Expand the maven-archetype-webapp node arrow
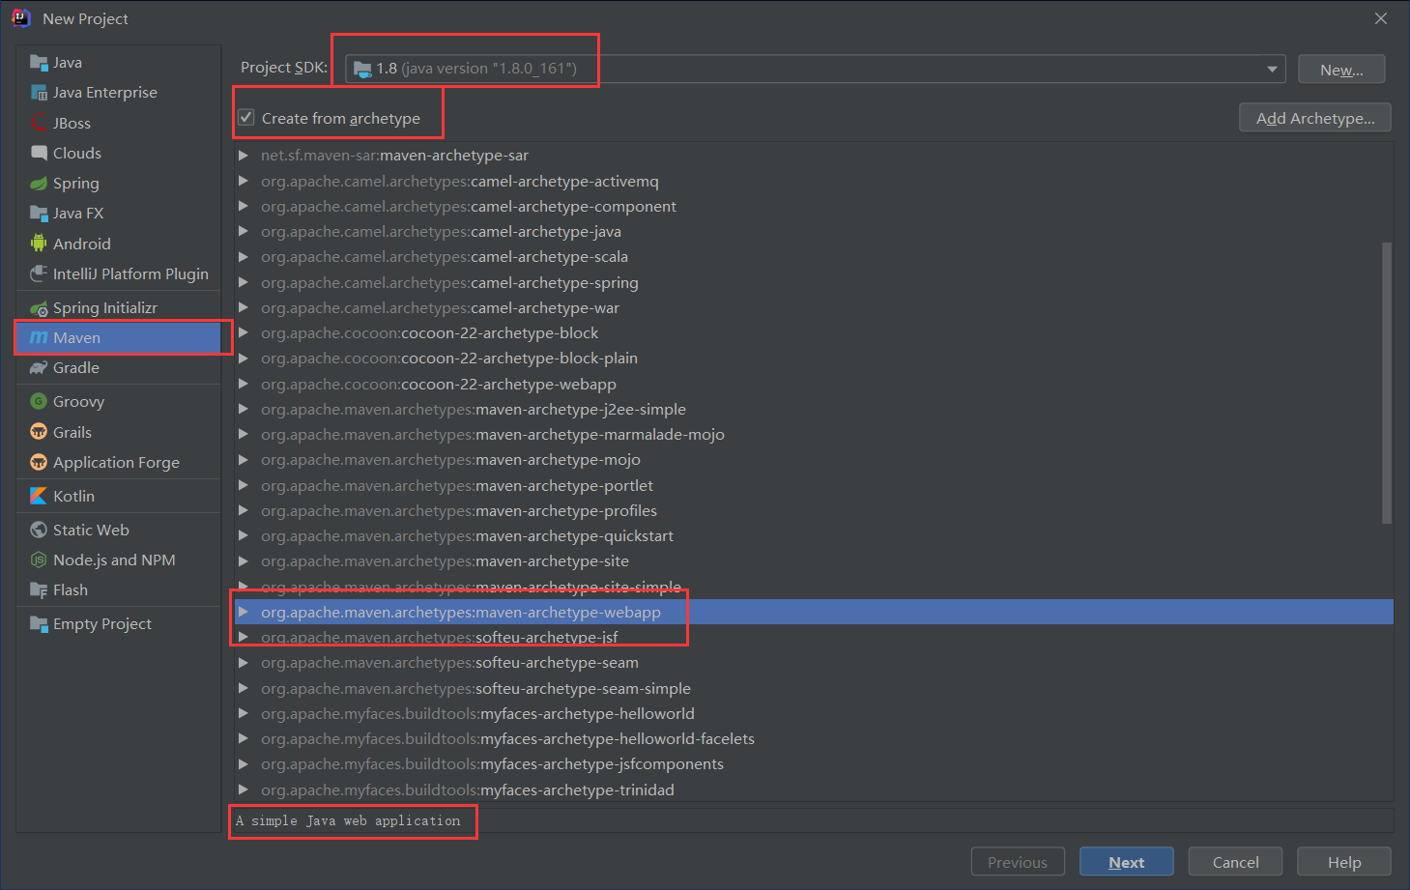Viewport: 1410px width, 890px height. 244,612
